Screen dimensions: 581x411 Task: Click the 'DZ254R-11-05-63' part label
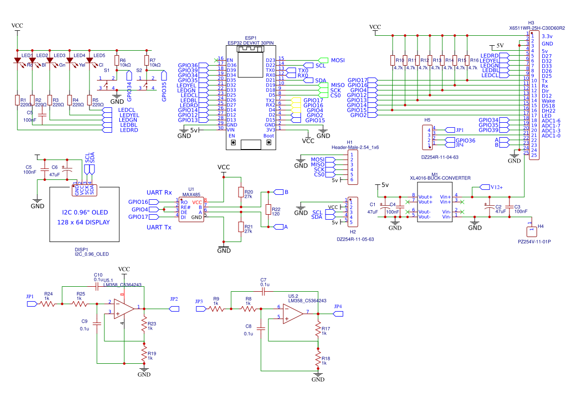pos(355,240)
